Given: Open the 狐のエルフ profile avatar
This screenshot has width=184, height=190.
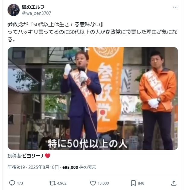Looking at the screenshot, I should click(14, 10).
